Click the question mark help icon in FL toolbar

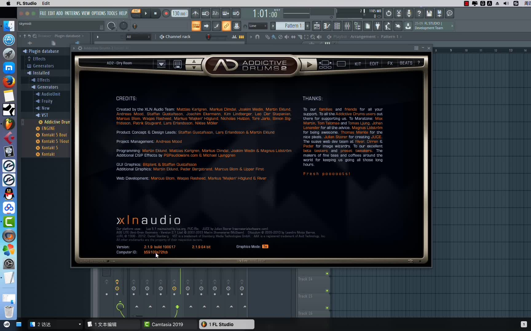(x=419, y=13)
